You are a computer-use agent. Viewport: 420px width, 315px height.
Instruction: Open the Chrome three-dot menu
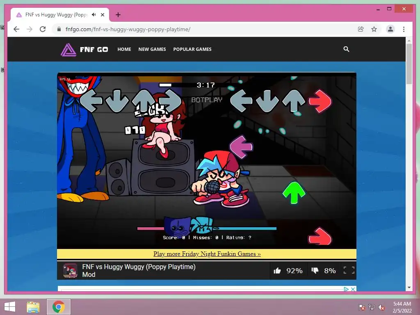click(404, 29)
